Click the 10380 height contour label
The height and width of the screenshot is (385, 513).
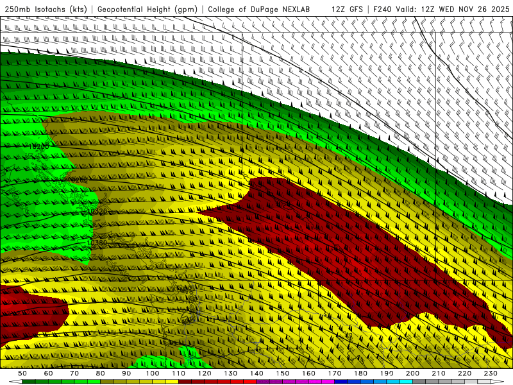coord(97,243)
